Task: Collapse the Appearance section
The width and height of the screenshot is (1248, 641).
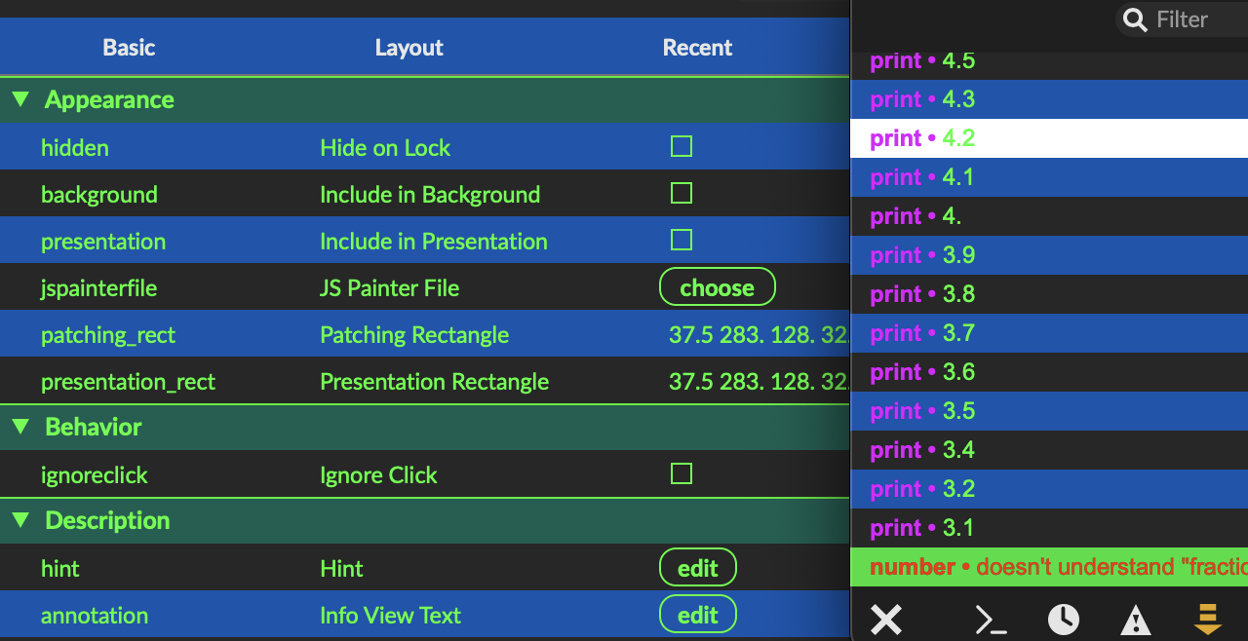Action: [20, 99]
